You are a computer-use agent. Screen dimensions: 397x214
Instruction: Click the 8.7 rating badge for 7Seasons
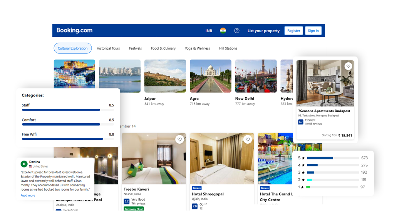coord(301,122)
